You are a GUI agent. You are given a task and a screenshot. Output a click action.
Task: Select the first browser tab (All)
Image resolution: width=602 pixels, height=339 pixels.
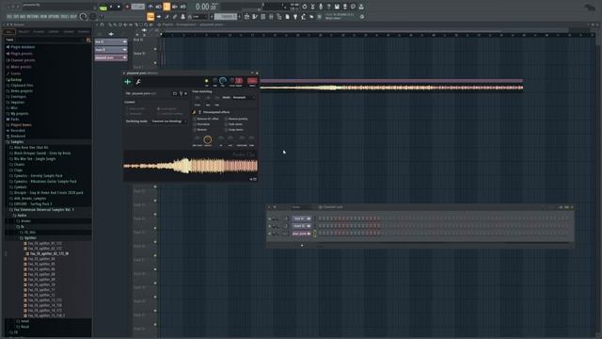[9, 31]
